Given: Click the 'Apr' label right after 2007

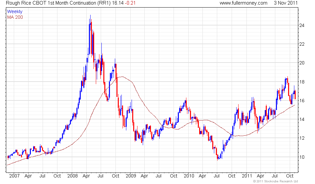Looking at the screenshot, I should (x=28, y=176).
